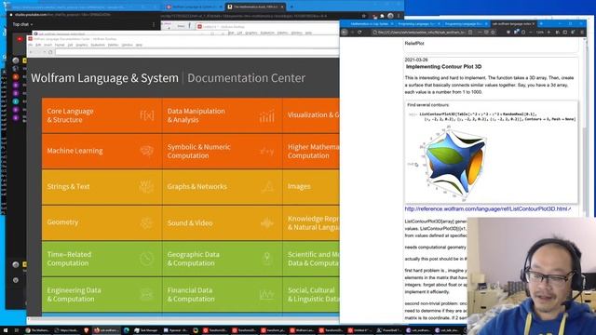Open the ListContourPlot3D reference link

pyautogui.click(x=487, y=208)
